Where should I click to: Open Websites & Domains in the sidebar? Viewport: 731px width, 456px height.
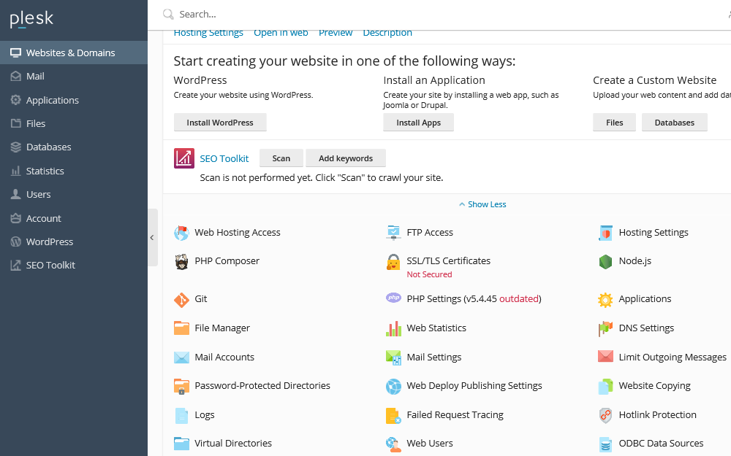74,53
